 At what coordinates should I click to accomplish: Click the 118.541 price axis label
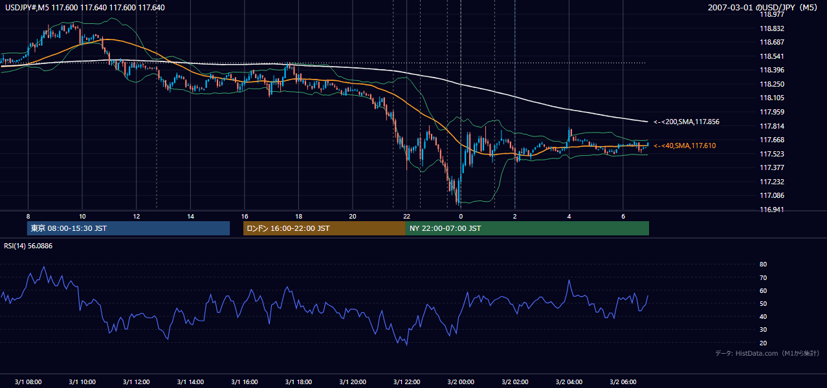pyautogui.click(x=772, y=56)
